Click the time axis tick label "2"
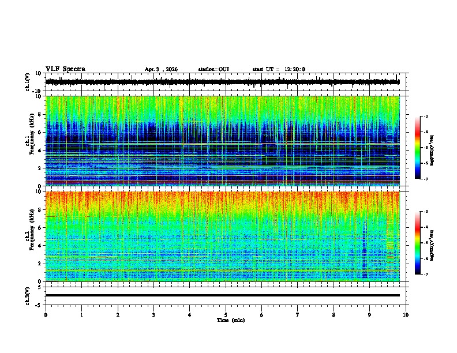This screenshot has width=457, height=353. [118, 315]
